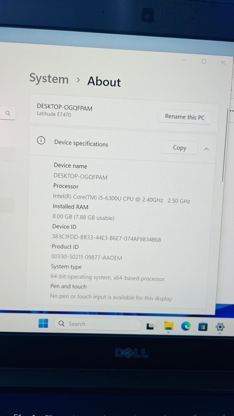The width and height of the screenshot is (234, 416).
Task: Click the Device name label
Action: (71, 165)
